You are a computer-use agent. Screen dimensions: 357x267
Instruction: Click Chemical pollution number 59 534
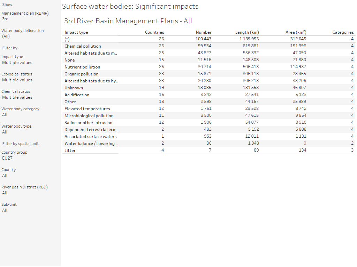coord(204,46)
